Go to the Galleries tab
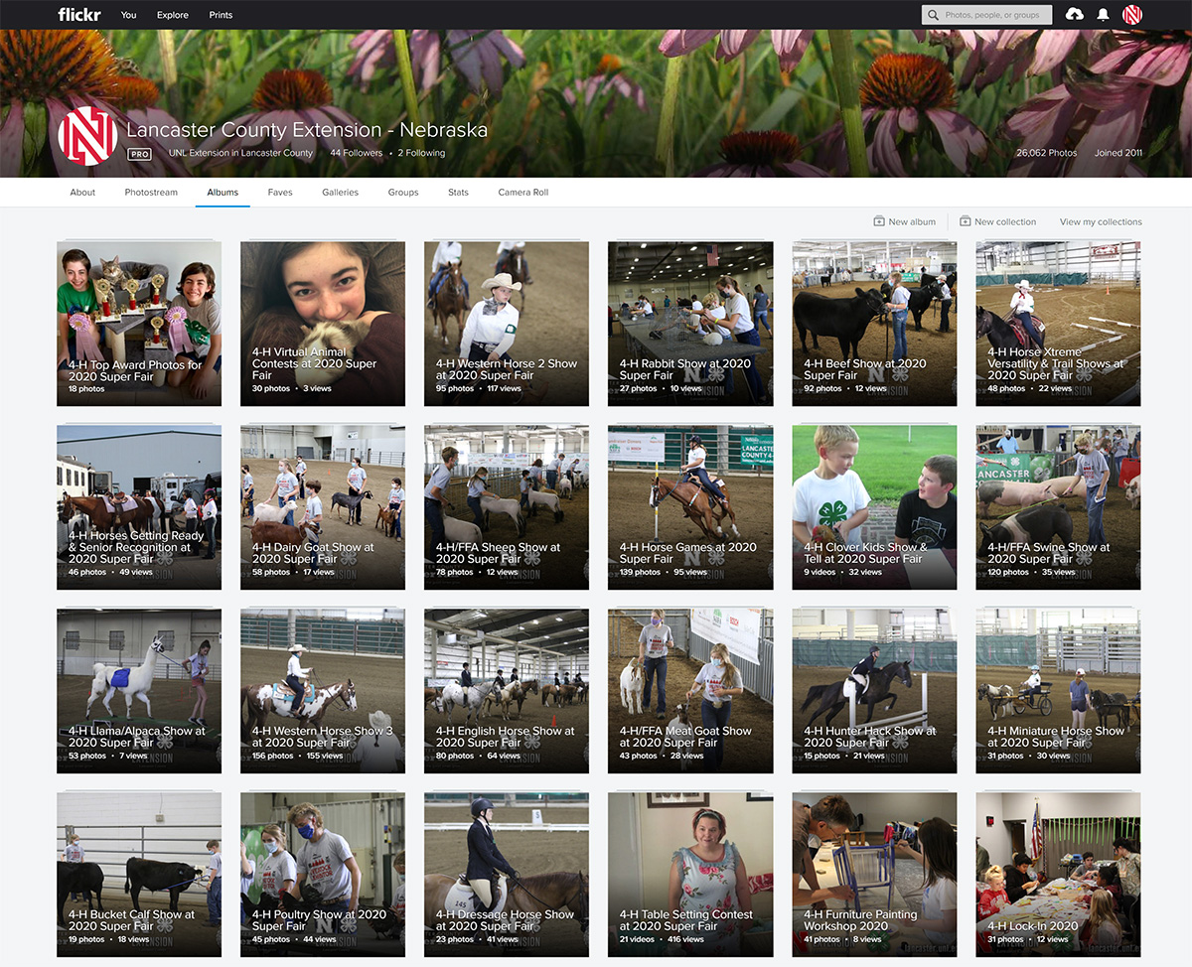The image size is (1192, 967). pyautogui.click(x=340, y=193)
